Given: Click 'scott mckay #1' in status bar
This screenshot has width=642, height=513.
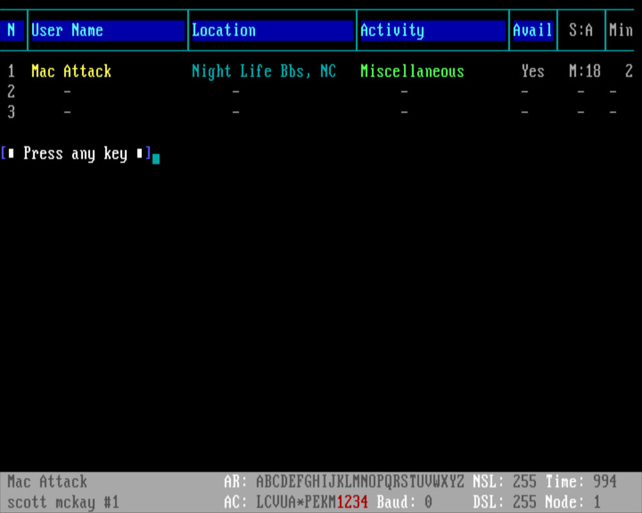Looking at the screenshot, I should [x=63, y=502].
